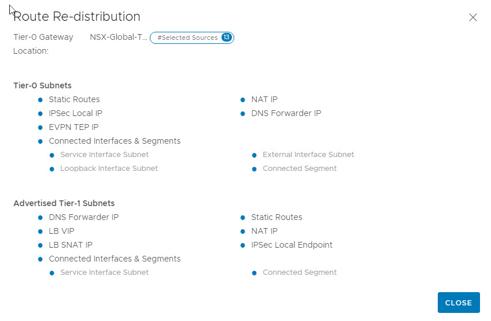The height and width of the screenshot is (321, 491).
Task: Click Tier-1 Connected Interfaces & Segments entry
Action: (115, 259)
